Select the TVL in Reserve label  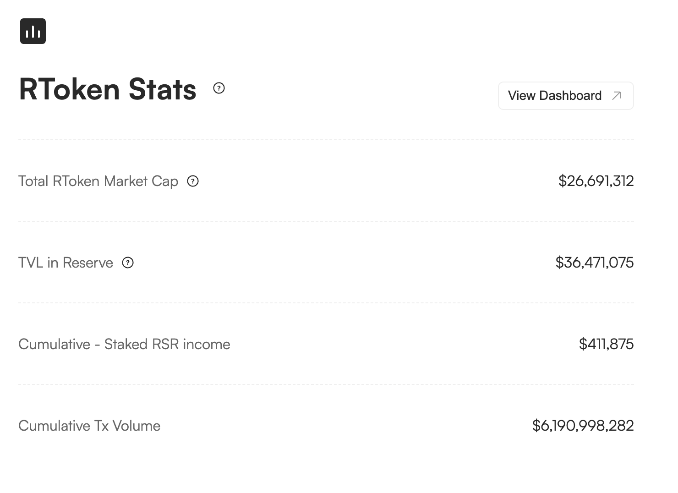tap(66, 263)
